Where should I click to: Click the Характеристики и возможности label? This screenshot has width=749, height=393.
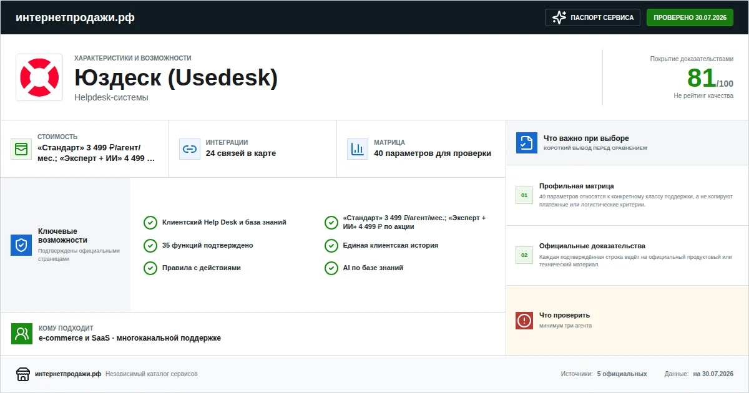pyautogui.click(x=133, y=58)
